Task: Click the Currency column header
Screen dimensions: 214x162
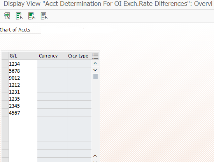Action: point(53,56)
